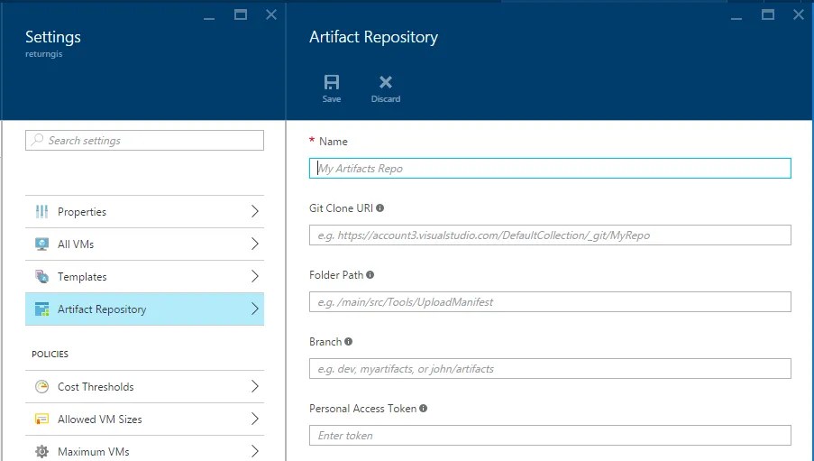Click the returngis subtitle text

coord(43,54)
